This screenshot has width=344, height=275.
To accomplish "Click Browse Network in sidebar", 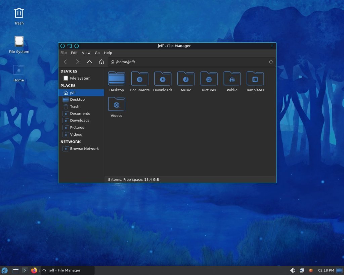I will 84,149.
